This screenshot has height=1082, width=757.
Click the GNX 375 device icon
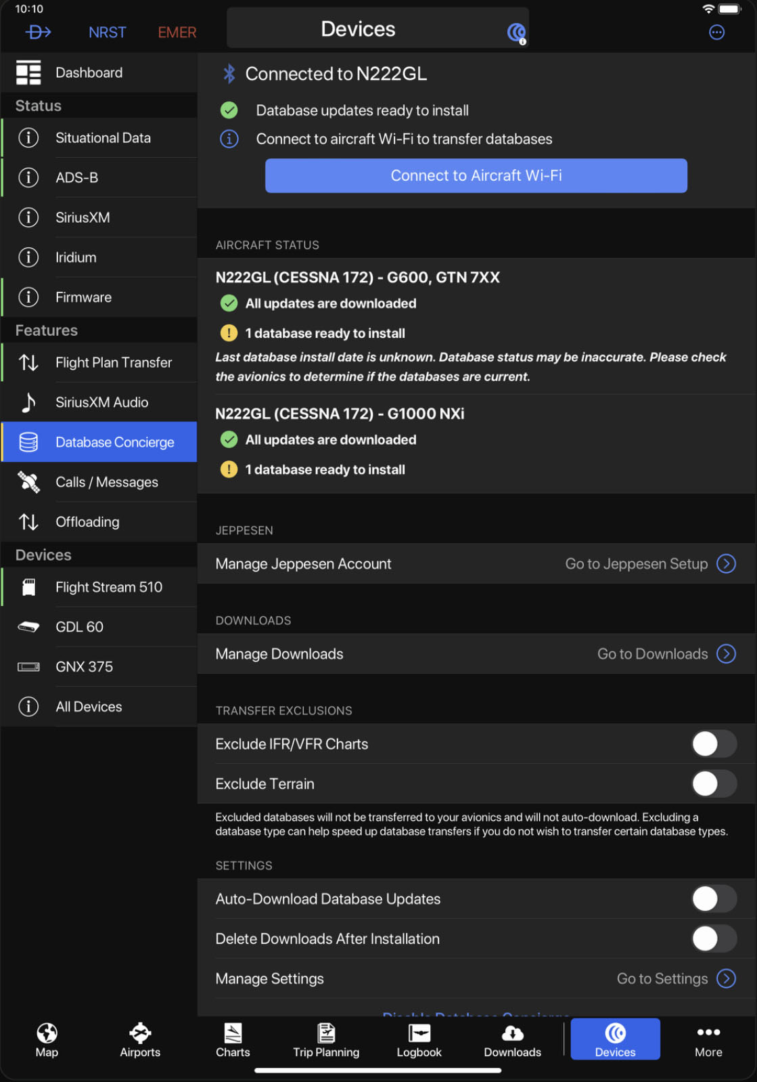coord(28,667)
